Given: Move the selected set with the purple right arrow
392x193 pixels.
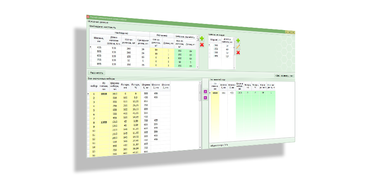Looking at the screenshot, I should point(205,91).
